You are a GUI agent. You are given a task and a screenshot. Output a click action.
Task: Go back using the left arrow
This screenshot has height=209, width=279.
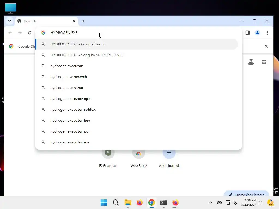(x=10, y=33)
